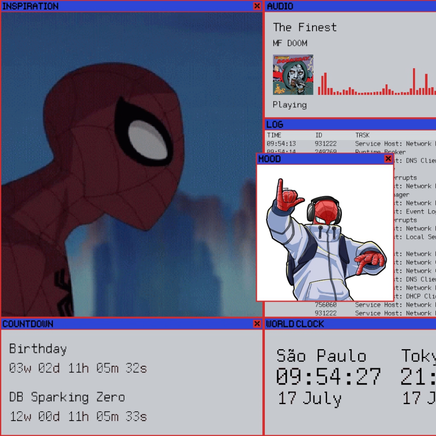Click the red audio visualizer bars
The width and height of the screenshot is (436, 436).
pyautogui.click(x=377, y=81)
